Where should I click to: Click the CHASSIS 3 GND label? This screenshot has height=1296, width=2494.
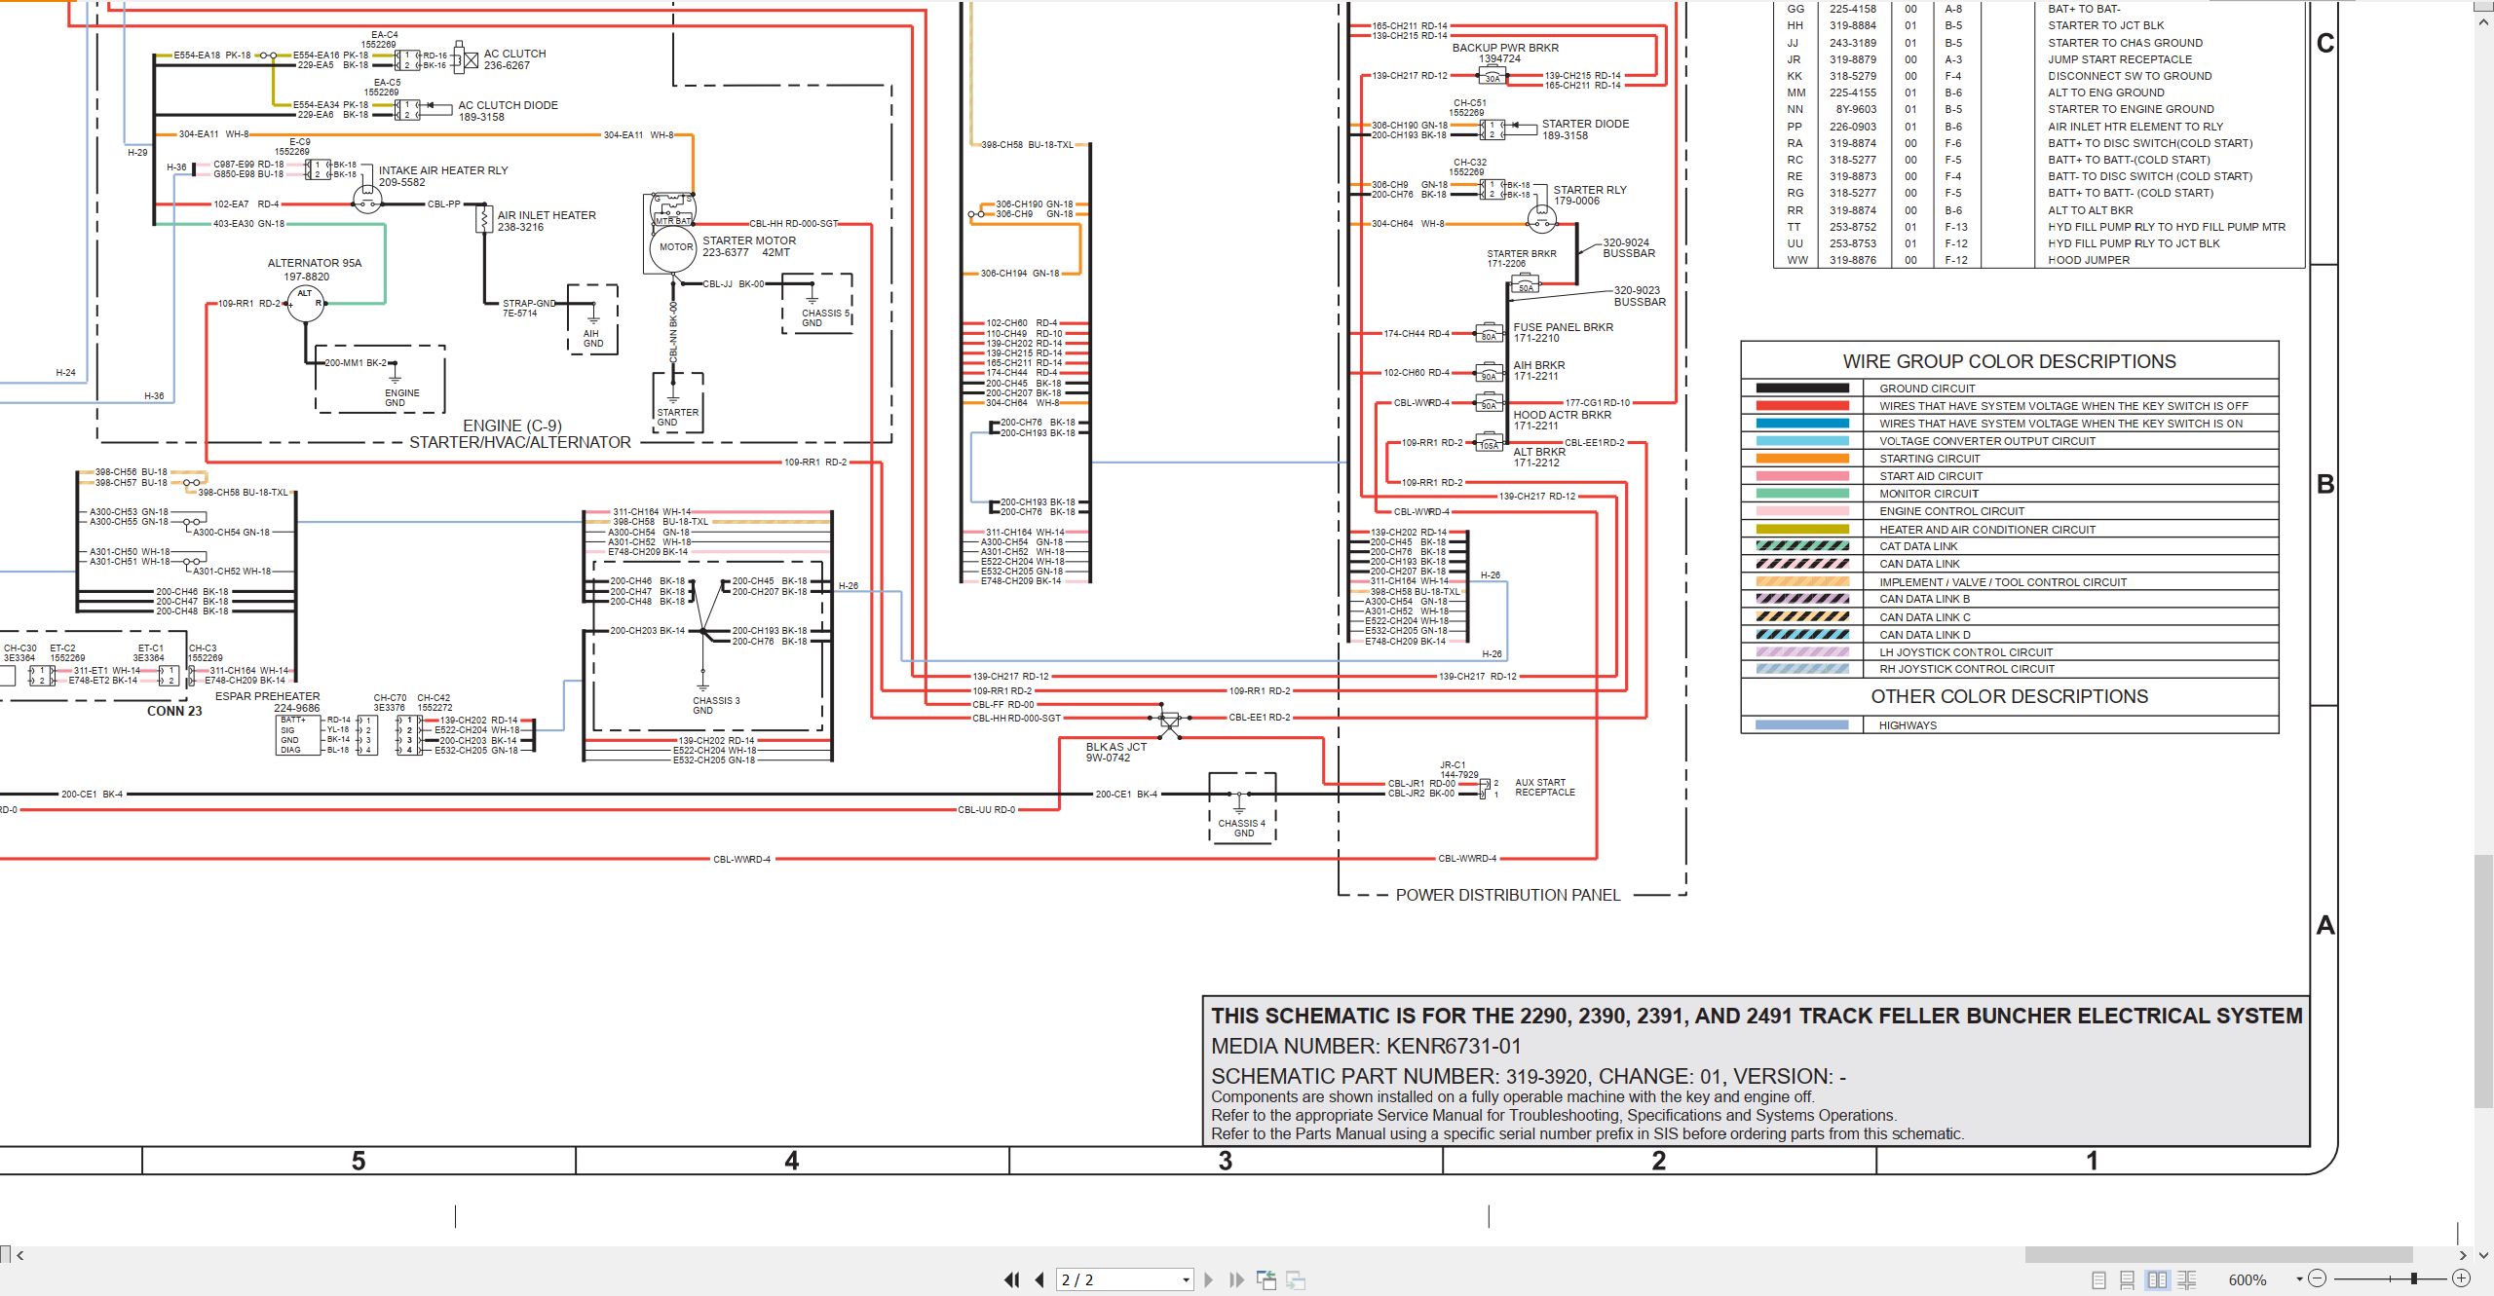pyautogui.click(x=716, y=706)
